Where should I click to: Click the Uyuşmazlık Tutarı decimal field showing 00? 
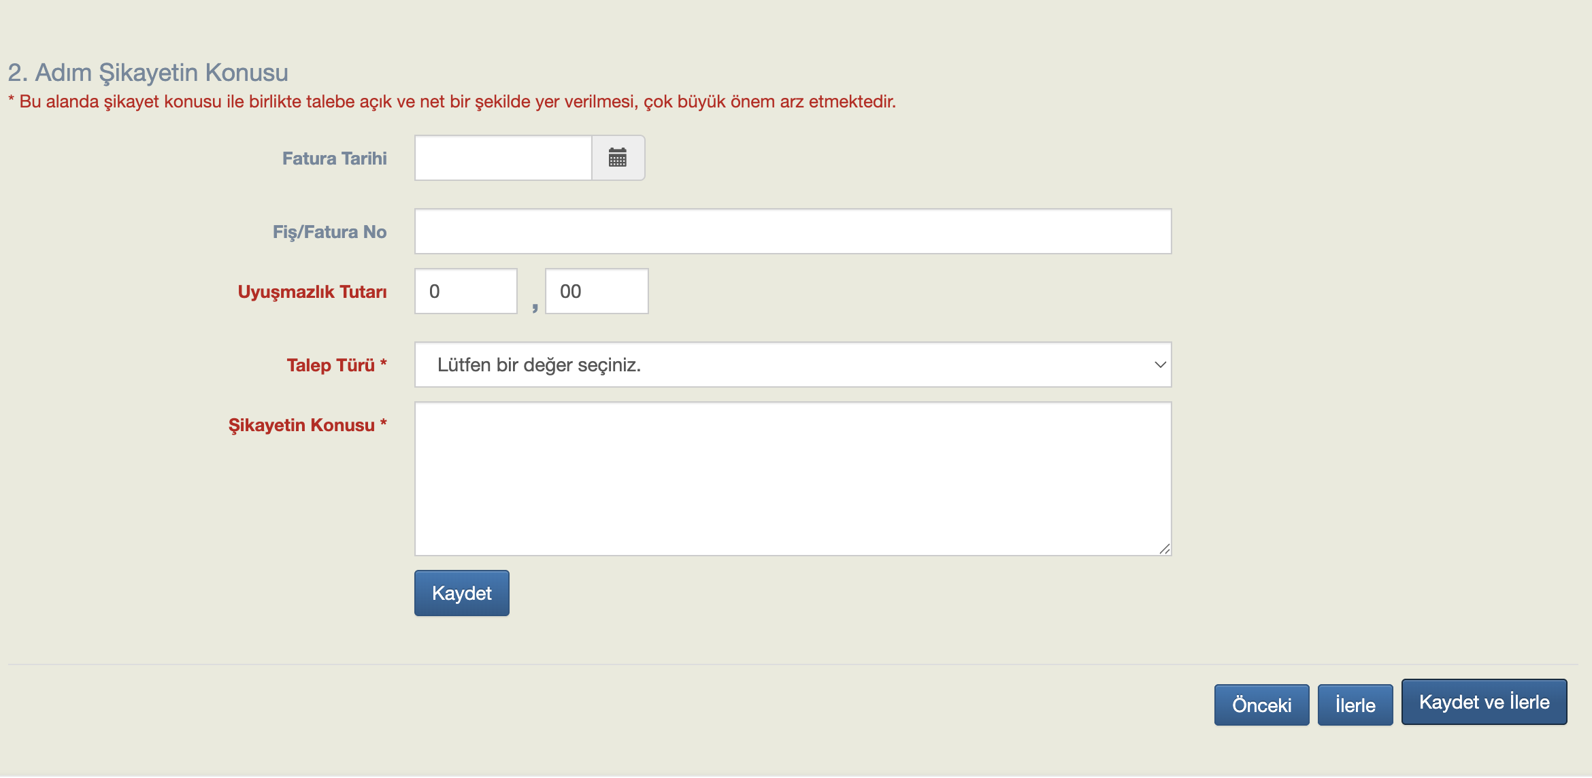click(597, 291)
